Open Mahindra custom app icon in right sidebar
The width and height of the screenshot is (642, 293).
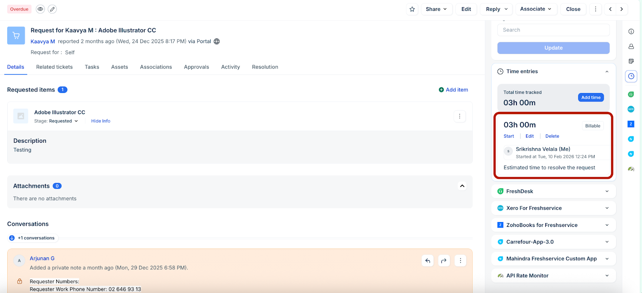[631, 154]
